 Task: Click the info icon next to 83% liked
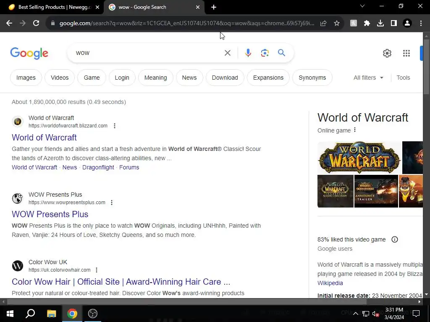pos(394,239)
